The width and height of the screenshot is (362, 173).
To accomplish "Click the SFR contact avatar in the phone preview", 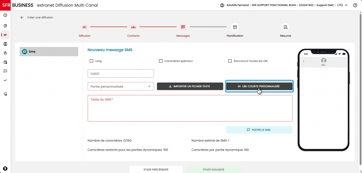I will point(324,60).
